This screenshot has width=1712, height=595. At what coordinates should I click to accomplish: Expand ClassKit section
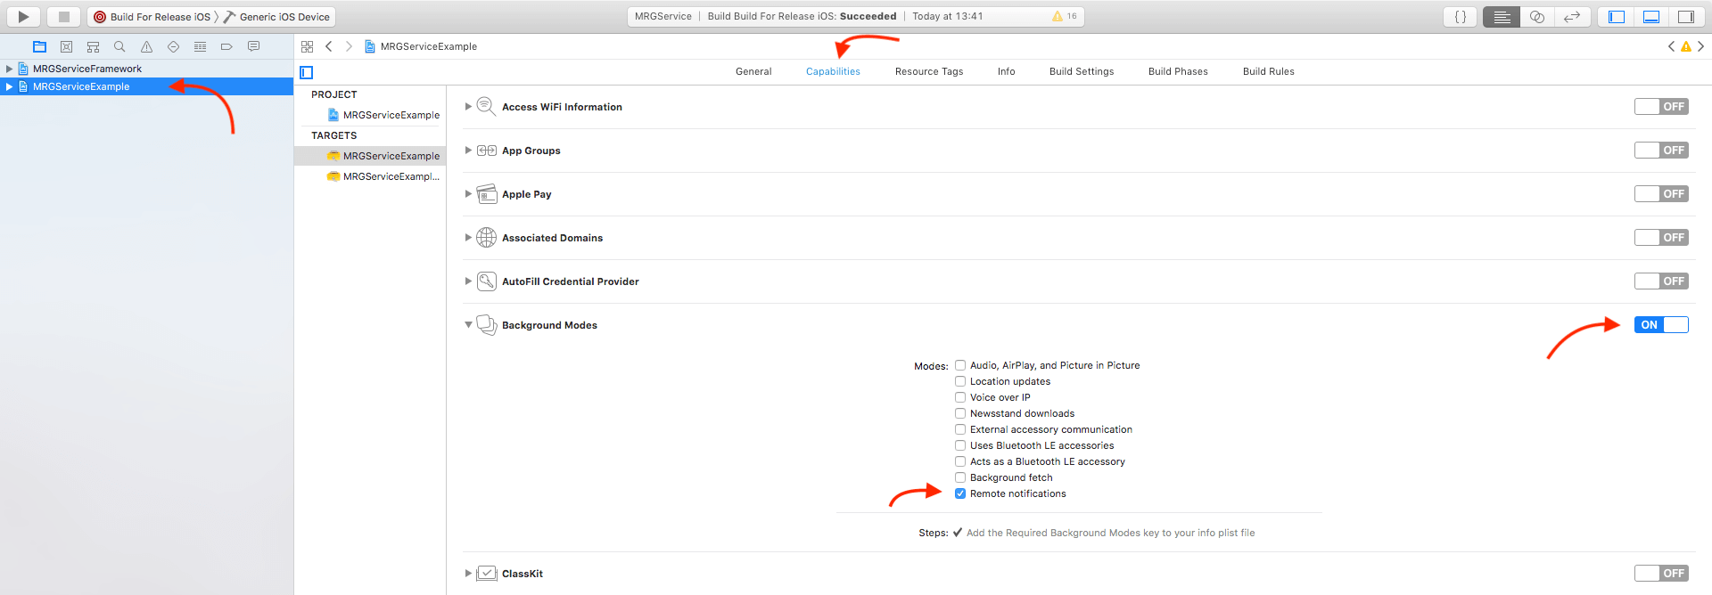tap(468, 574)
